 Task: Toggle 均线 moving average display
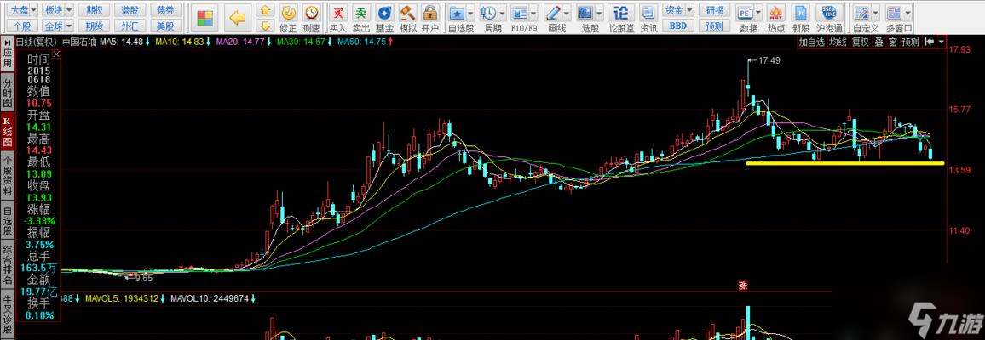(x=838, y=42)
